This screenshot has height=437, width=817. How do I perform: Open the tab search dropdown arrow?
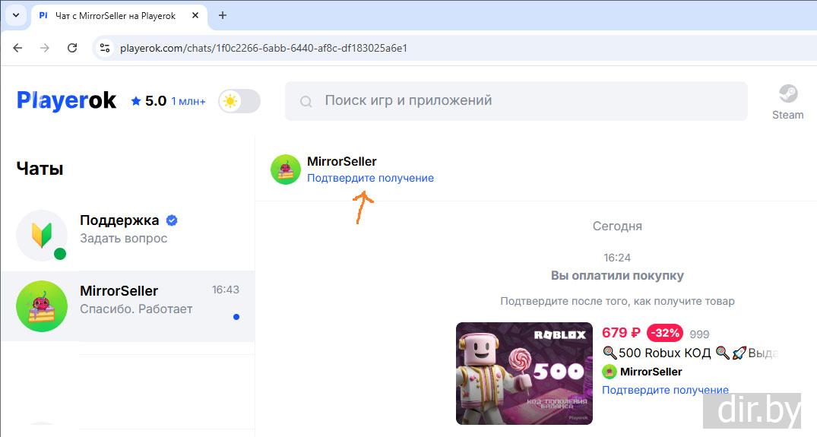(16, 15)
